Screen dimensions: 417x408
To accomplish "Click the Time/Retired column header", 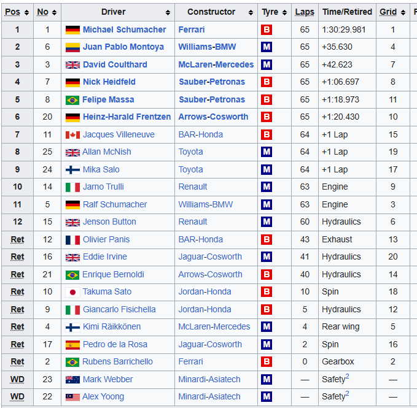I will (x=348, y=12).
